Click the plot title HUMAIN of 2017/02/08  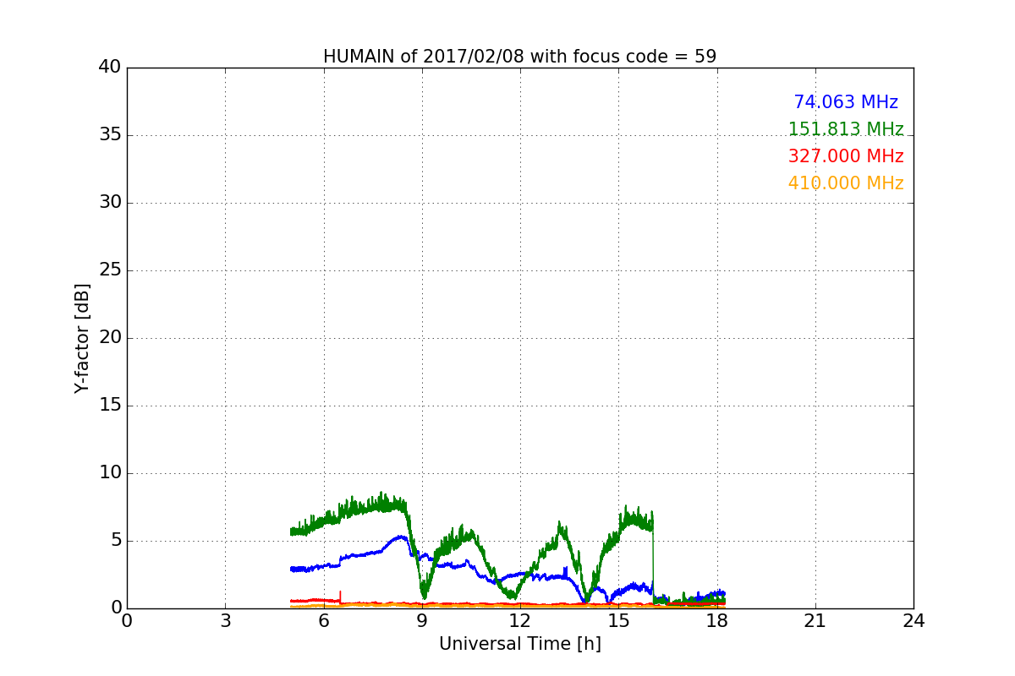pos(519,57)
